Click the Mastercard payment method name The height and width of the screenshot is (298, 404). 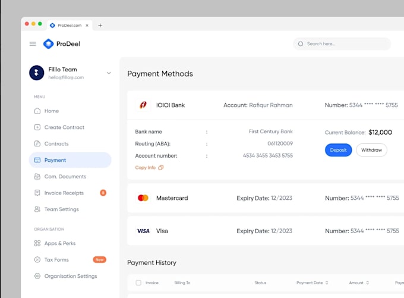coord(172,198)
